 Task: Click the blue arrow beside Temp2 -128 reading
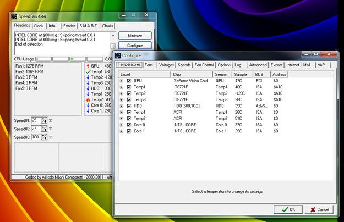click(88, 77)
